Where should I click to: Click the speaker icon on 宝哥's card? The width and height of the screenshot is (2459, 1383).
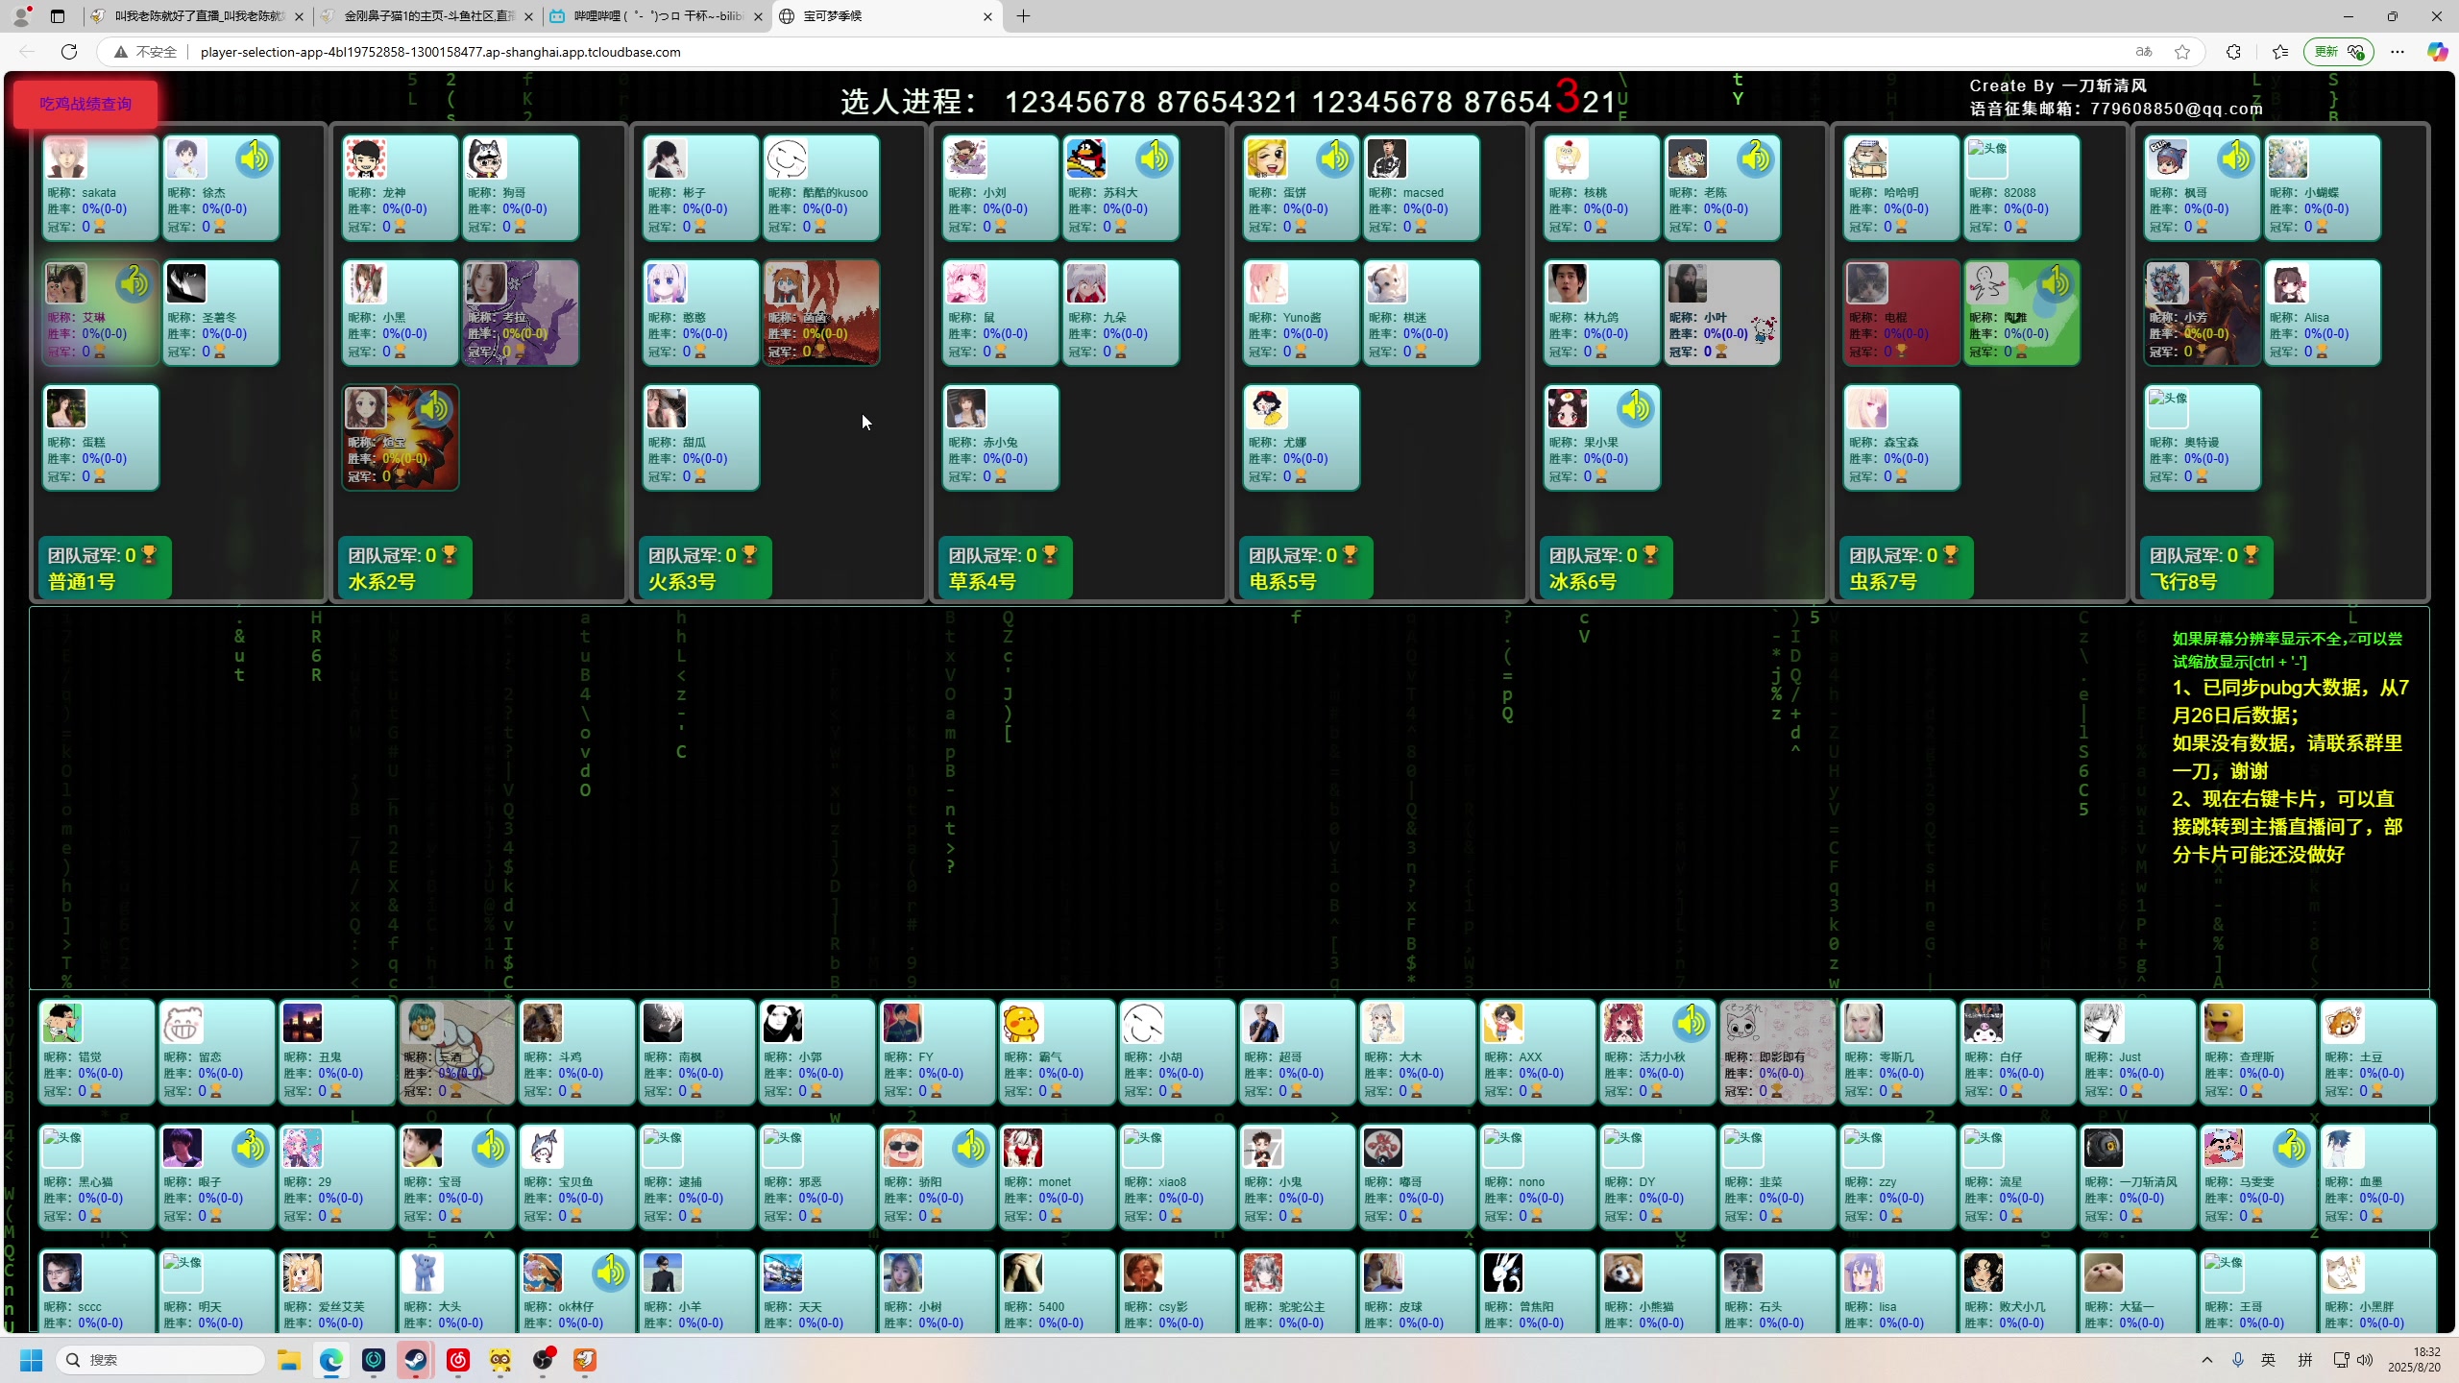pos(490,1148)
